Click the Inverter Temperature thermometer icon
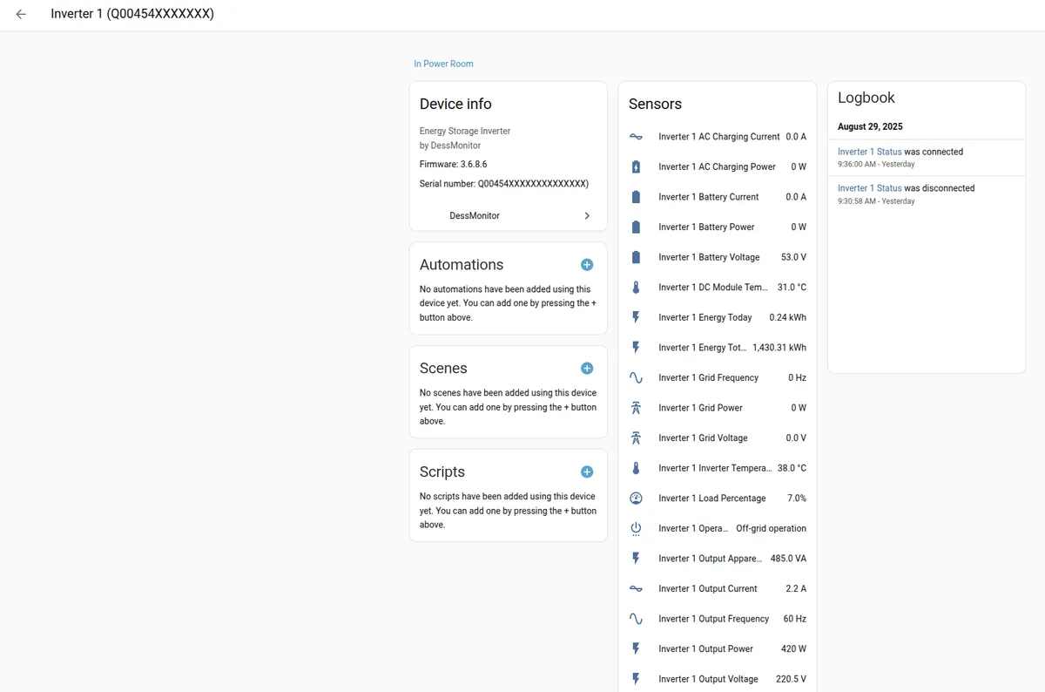Image resolution: width=1045 pixels, height=692 pixels. tap(636, 468)
